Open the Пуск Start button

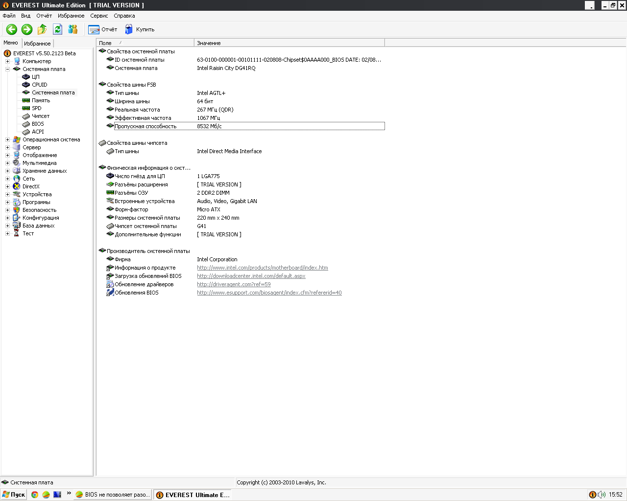pyautogui.click(x=14, y=495)
